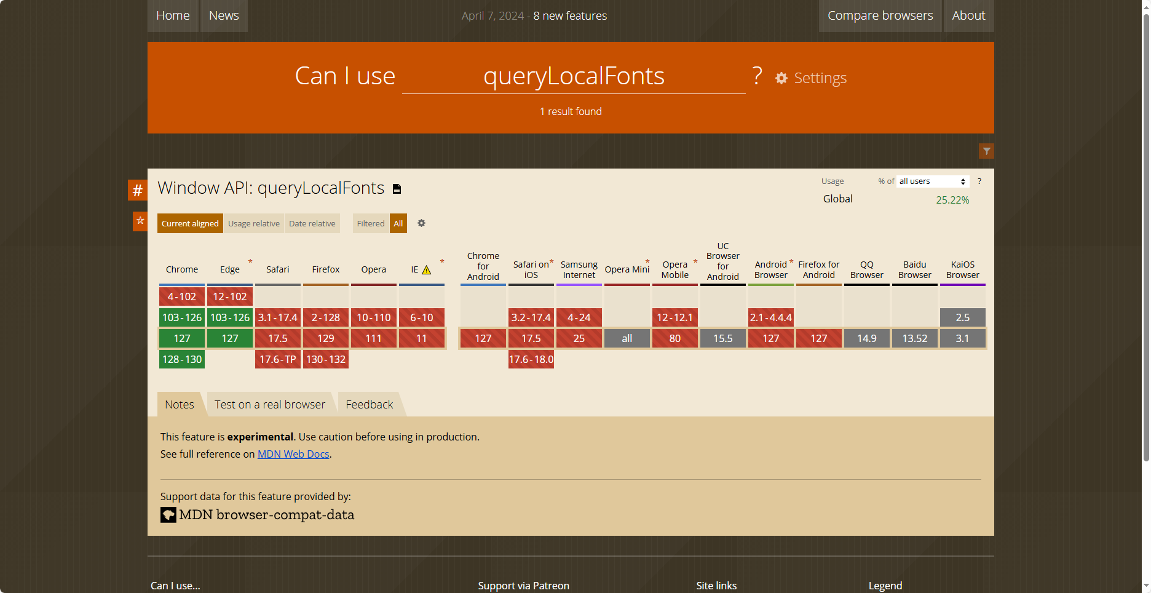Image resolution: width=1151 pixels, height=593 pixels.
Task: Open Compare browsers page
Action: pos(880,16)
